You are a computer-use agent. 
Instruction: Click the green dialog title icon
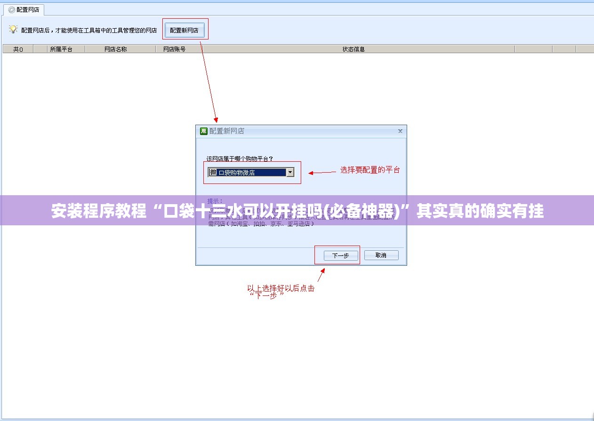tap(203, 131)
